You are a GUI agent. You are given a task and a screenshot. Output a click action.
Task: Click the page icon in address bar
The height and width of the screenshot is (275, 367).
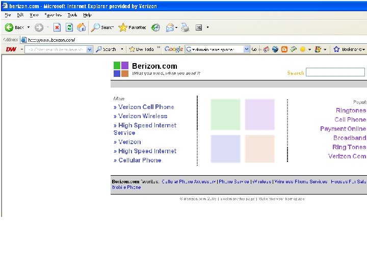pyautogui.click(x=24, y=40)
